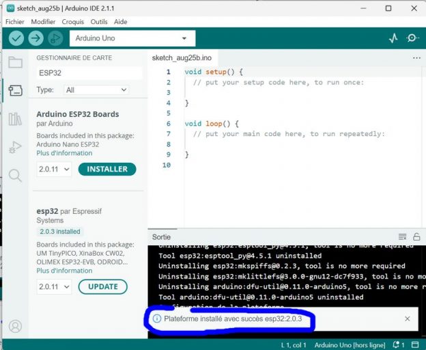Open the Search sidebar icon
This screenshot has height=350, width=426.
click(x=15, y=176)
